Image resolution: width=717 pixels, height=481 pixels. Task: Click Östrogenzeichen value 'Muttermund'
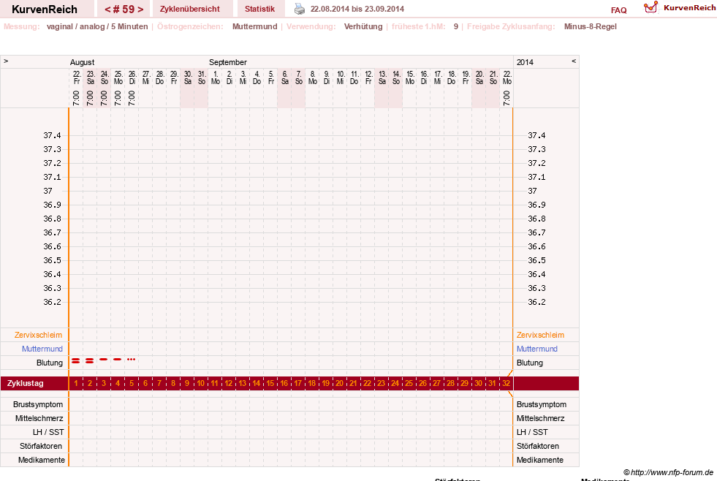(254, 26)
